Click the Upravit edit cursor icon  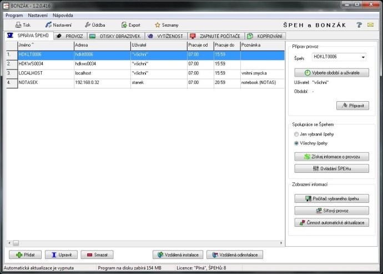click(54, 255)
